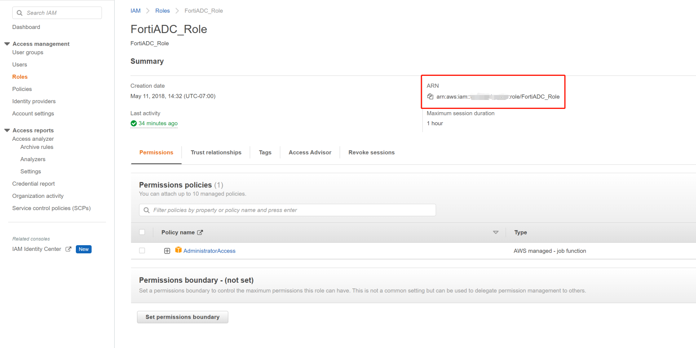Click the filter policies magnifier icon
Screen dimensions: 696x348
[147, 210]
